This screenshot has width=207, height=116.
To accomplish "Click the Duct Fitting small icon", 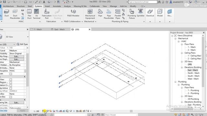I will [23, 10].
